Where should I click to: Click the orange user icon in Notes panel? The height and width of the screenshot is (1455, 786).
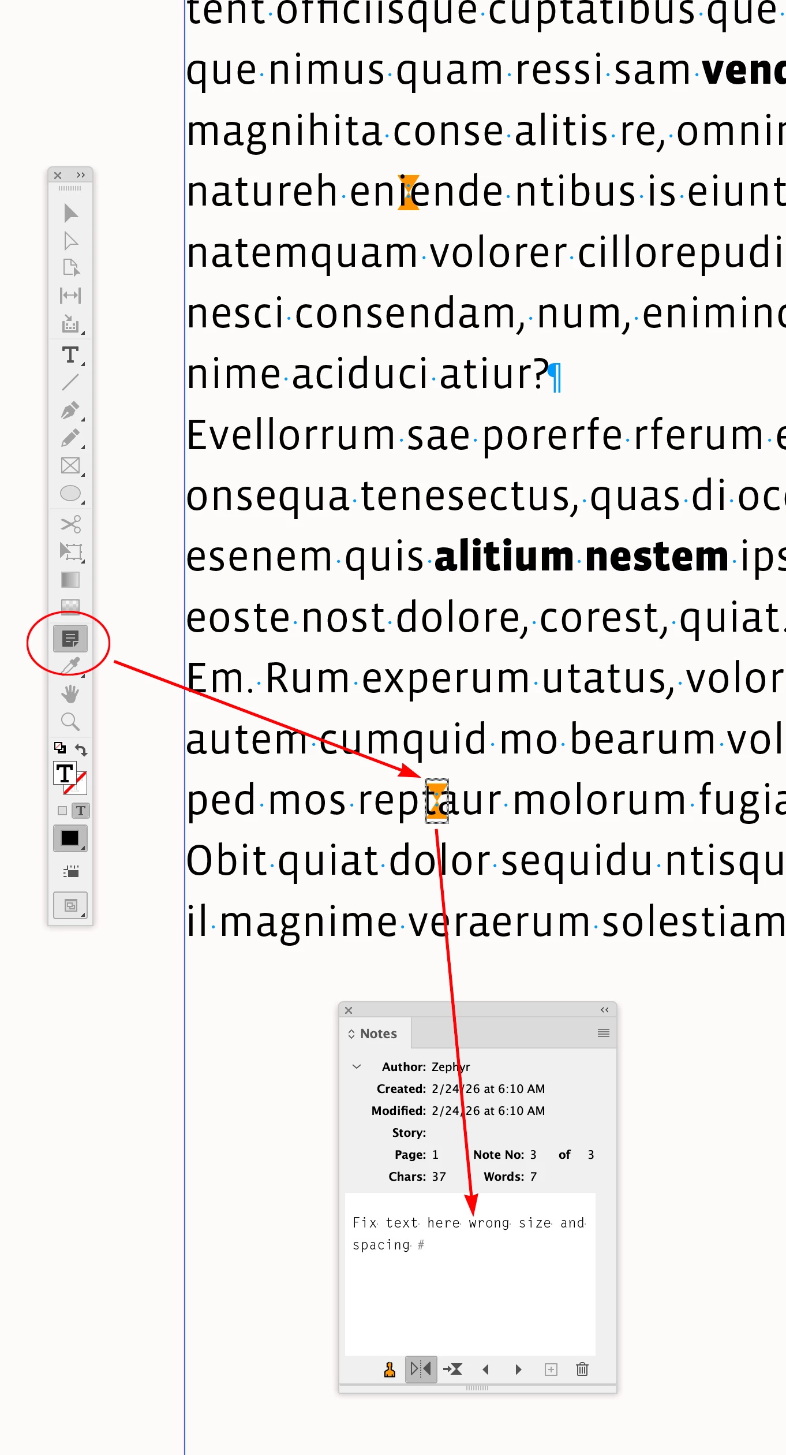390,1370
